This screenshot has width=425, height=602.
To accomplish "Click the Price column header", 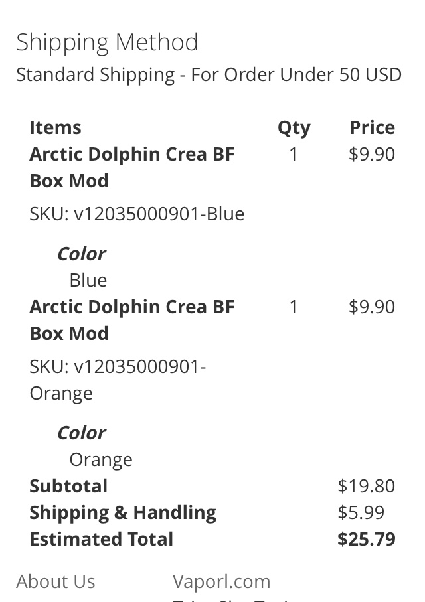I will (x=372, y=127).
